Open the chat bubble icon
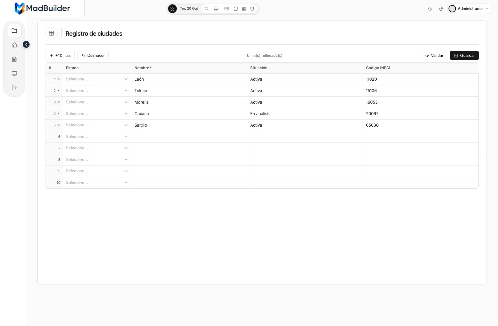This screenshot has width=498, height=326. click(x=236, y=9)
